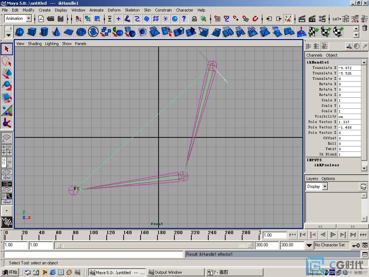Toggle Make Live magnet icon
Viewport: 369px width, 277px height.
(x=255, y=19)
